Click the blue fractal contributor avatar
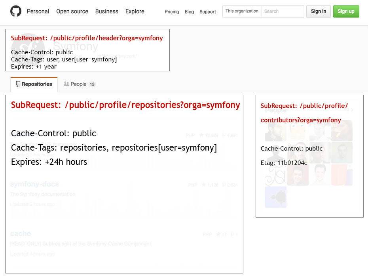Viewport: 368px width, 277px height. (x=275, y=197)
